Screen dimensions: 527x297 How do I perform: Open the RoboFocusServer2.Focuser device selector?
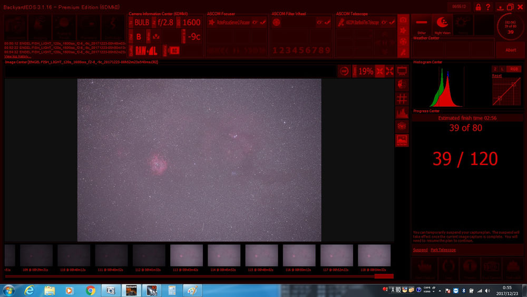coord(233,23)
